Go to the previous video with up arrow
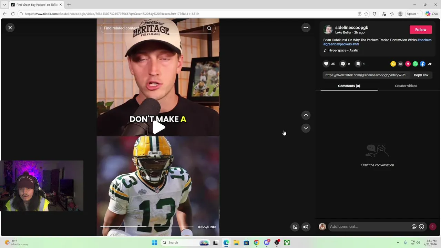The image size is (441, 248). [x=306, y=115]
